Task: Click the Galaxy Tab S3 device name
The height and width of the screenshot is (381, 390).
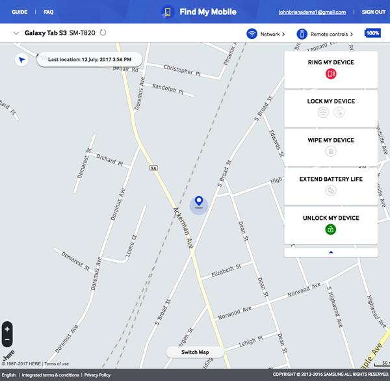Action: point(45,33)
